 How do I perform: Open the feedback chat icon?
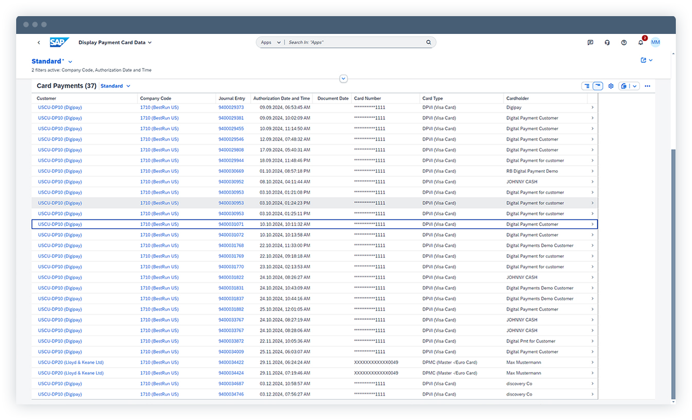pyautogui.click(x=590, y=43)
